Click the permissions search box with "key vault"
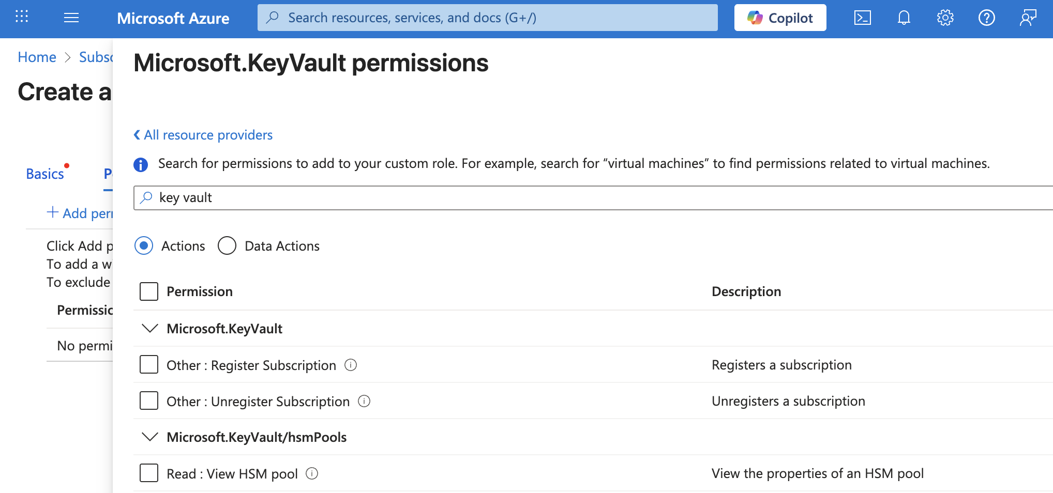 (x=569, y=198)
